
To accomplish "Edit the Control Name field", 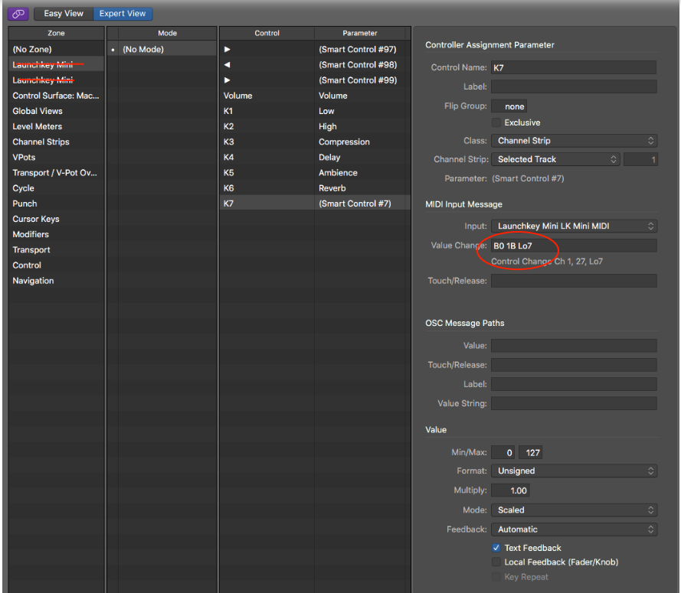I will click(574, 67).
